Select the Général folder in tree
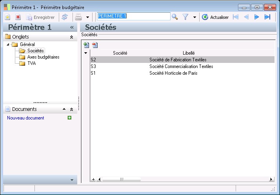280x195 pixels. (23, 44)
